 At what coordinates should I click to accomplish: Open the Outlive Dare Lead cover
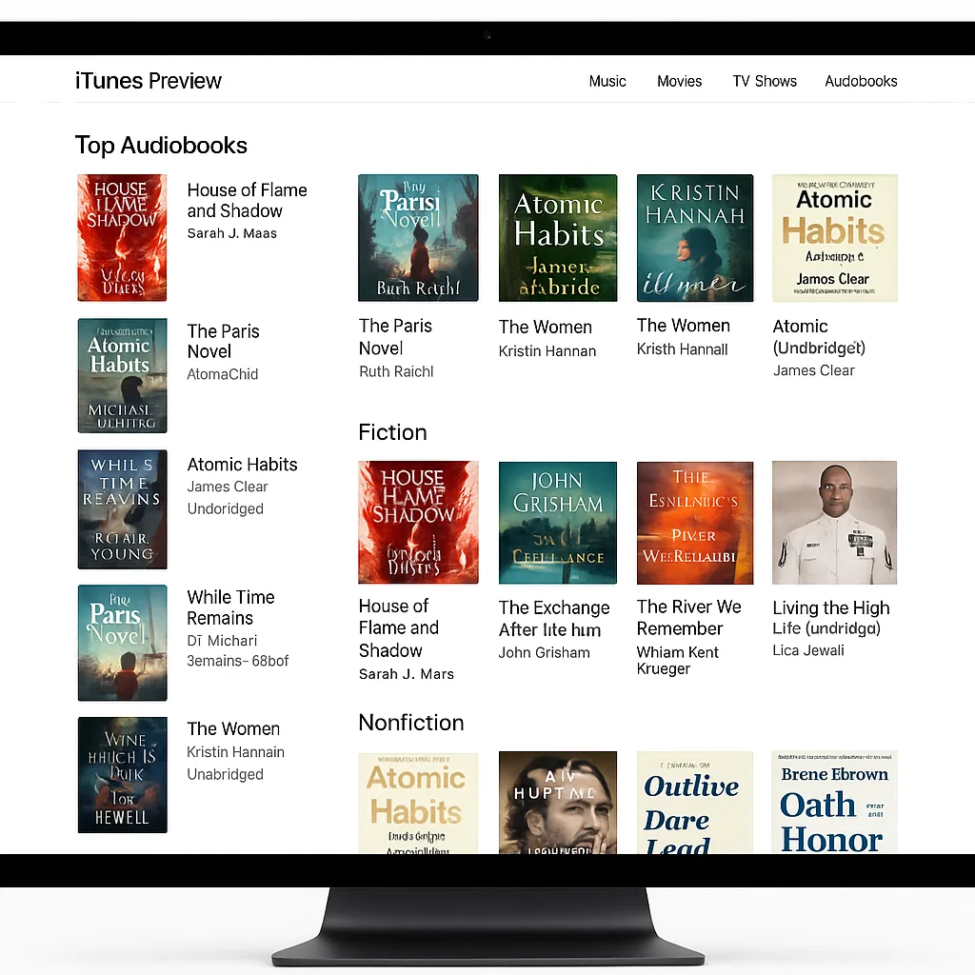tap(694, 802)
